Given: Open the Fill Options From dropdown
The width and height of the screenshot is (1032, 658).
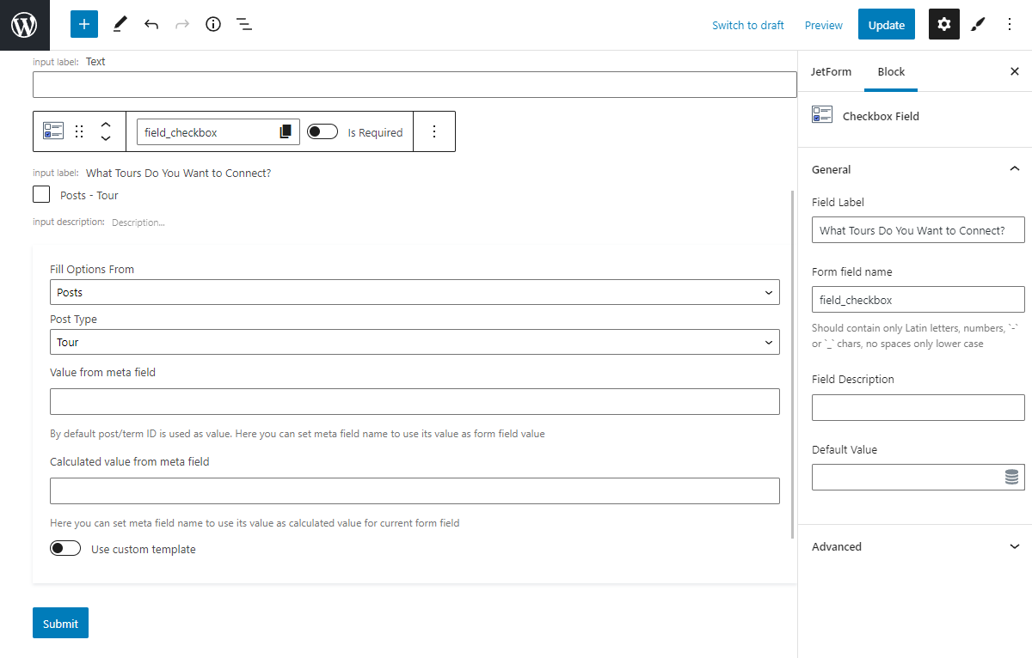Looking at the screenshot, I should click(x=415, y=292).
